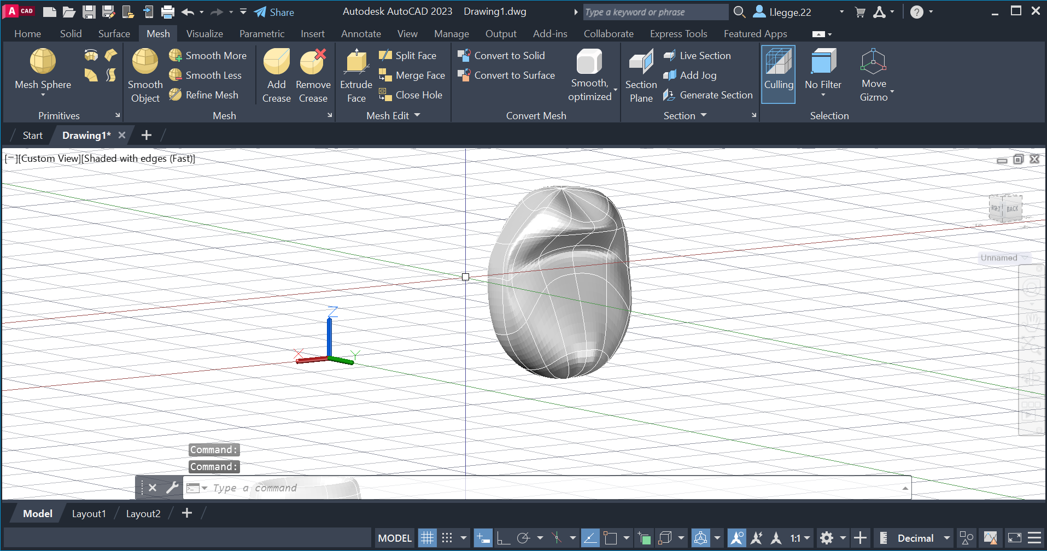This screenshot has width=1047, height=551.
Task: Click the Autodesk App Store cart icon
Action: point(860,12)
